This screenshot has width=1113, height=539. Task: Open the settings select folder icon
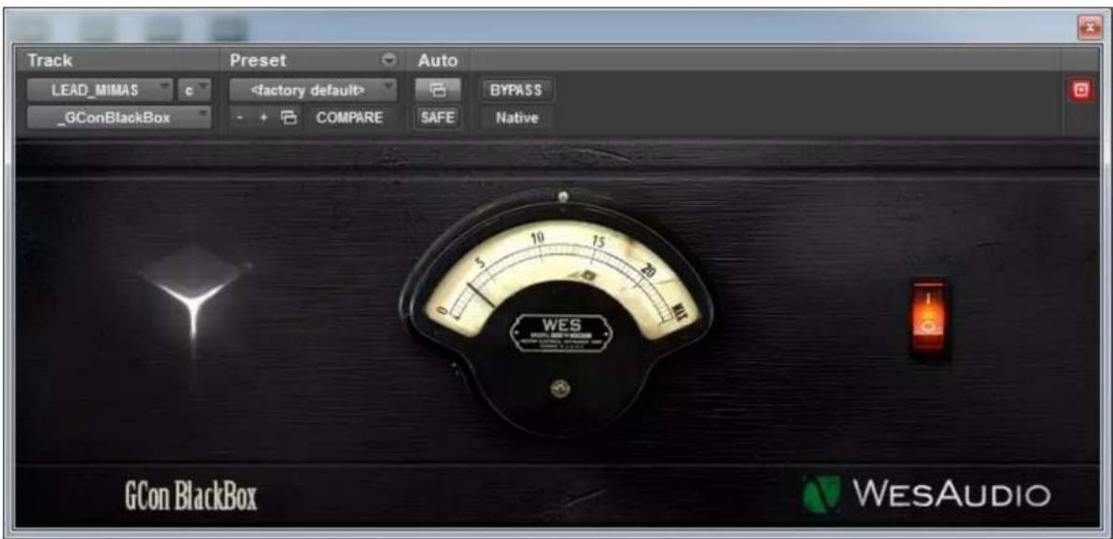click(289, 117)
